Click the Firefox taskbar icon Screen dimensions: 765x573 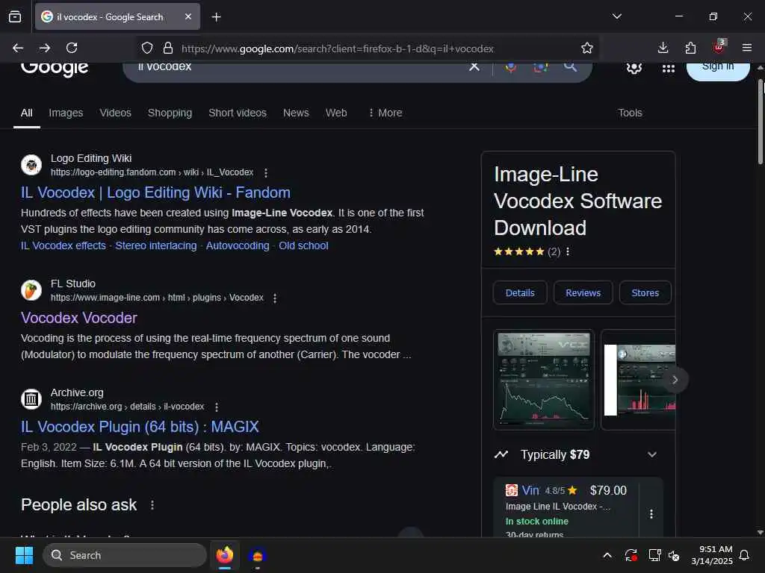pyautogui.click(x=225, y=555)
